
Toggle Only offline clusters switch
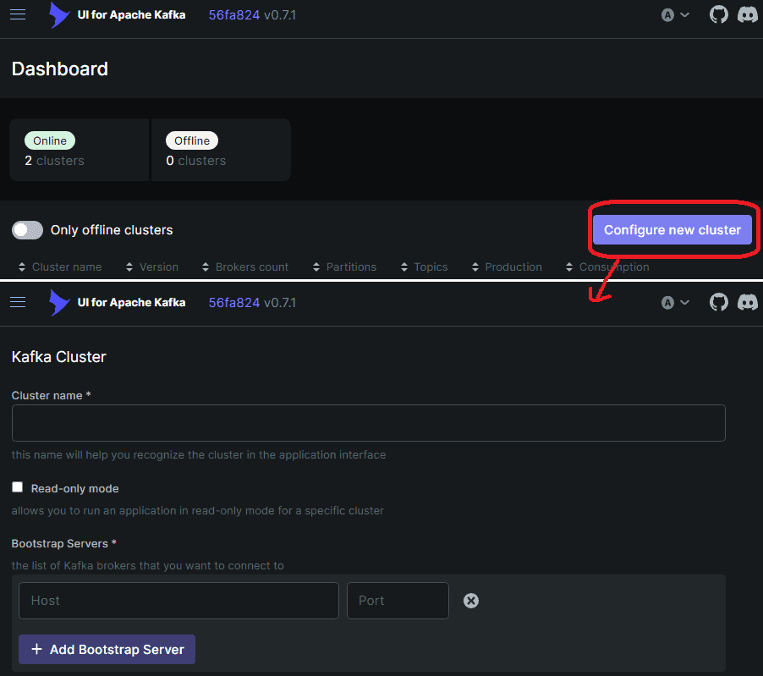tap(28, 230)
